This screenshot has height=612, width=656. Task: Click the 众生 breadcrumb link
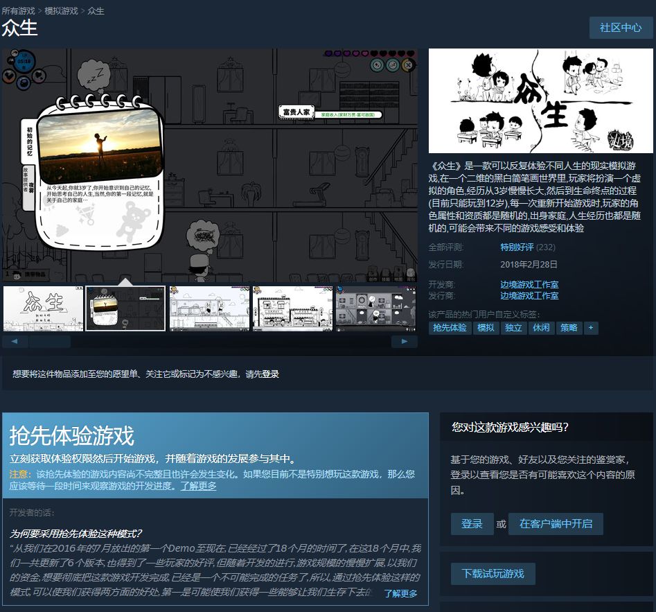(96, 11)
